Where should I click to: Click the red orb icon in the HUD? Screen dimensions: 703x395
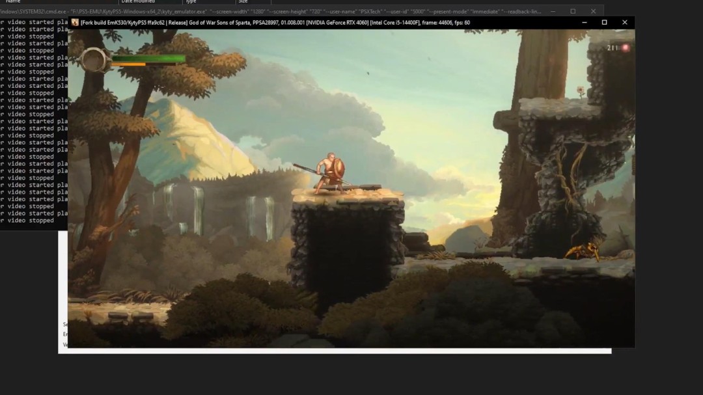pyautogui.click(x=626, y=48)
